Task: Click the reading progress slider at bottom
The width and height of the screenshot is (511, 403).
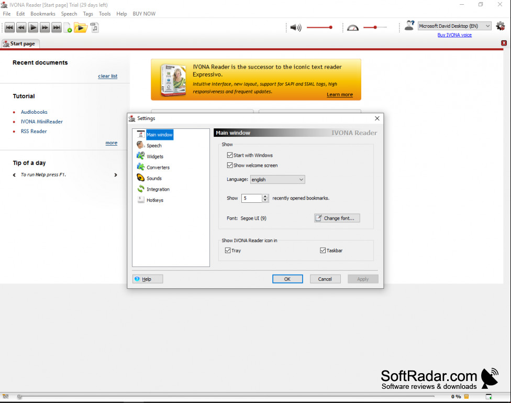Action: click(227, 397)
